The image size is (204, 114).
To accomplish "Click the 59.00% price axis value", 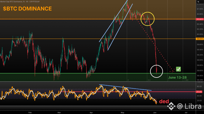I will (x=200, y=60).
